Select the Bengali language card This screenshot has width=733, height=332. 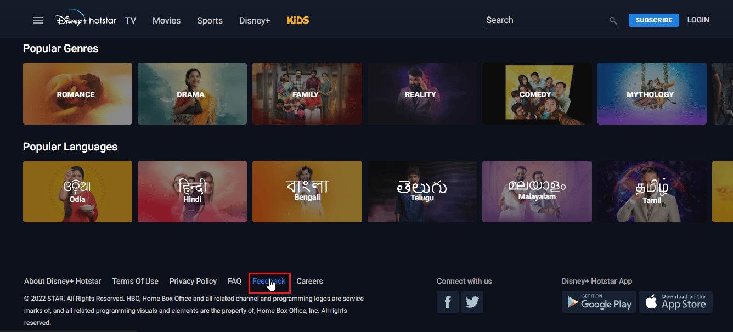(307, 192)
